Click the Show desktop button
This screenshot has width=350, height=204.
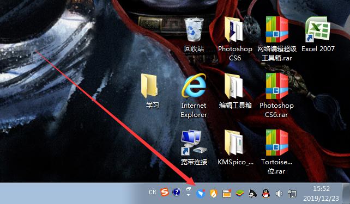(x=346, y=193)
